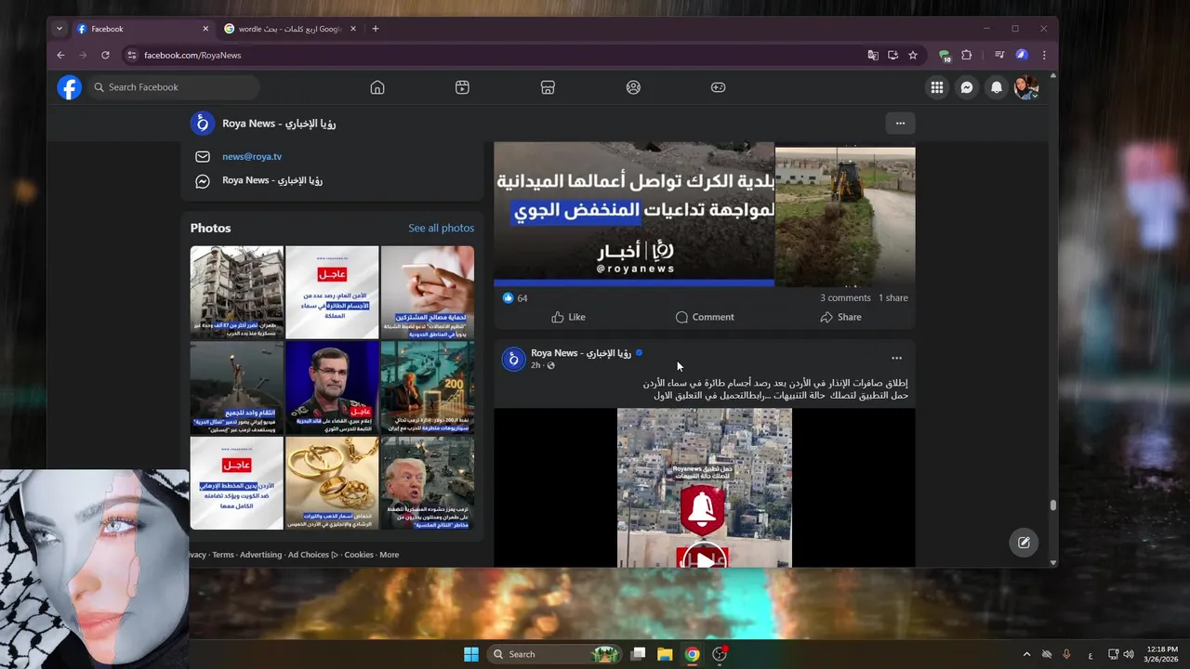
Task: View the 3 comments on the post
Action: (x=845, y=298)
